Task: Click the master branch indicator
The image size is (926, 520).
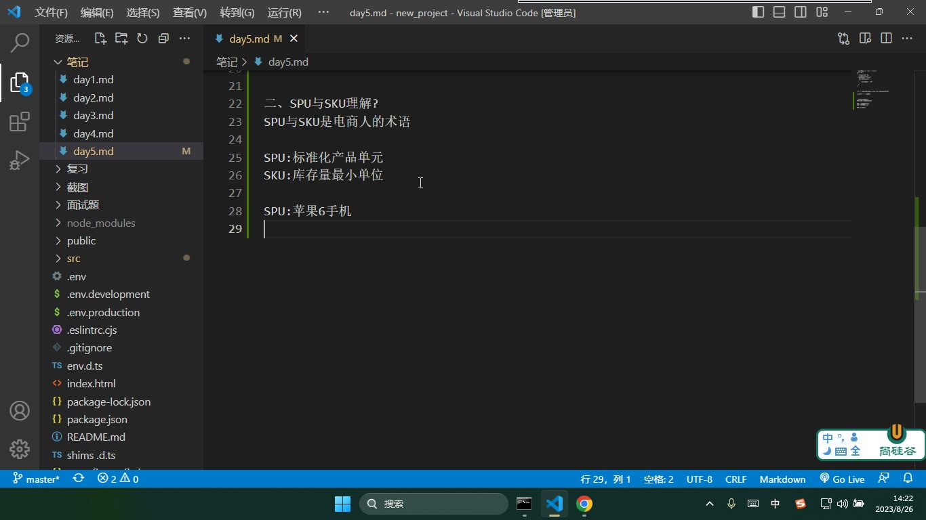Action: tap(36, 479)
